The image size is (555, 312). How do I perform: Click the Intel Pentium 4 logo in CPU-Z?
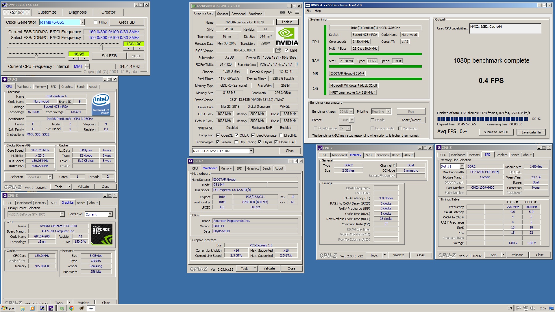click(x=101, y=105)
